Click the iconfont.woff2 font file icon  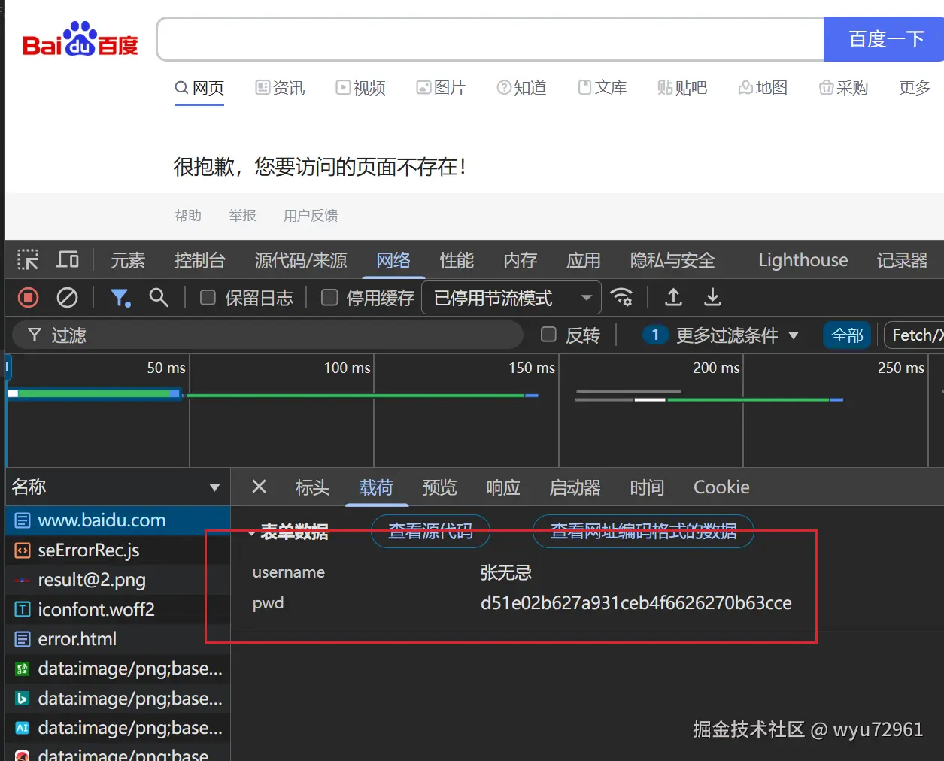click(23, 610)
